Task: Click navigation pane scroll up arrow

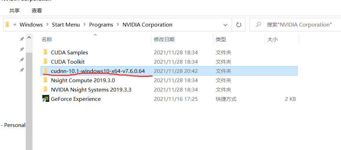Action: 29,37
